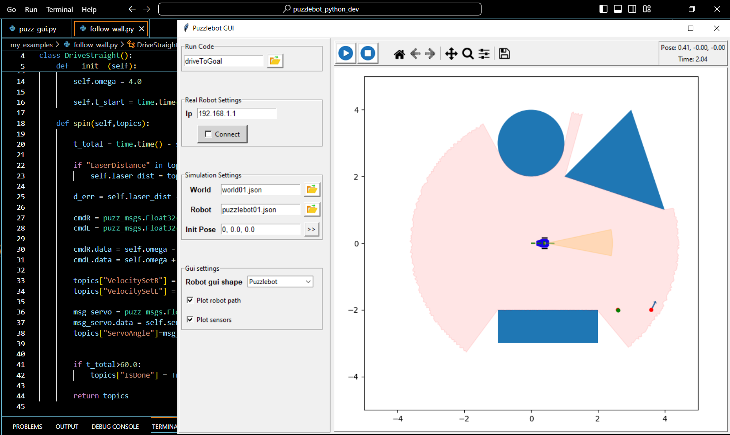
Task: Click line 44 return topics code
Action: pyautogui.click(x=101, y=396)
